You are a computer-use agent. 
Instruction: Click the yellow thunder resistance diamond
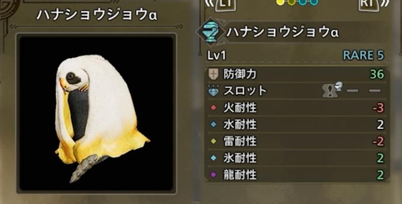click(213, 142)
